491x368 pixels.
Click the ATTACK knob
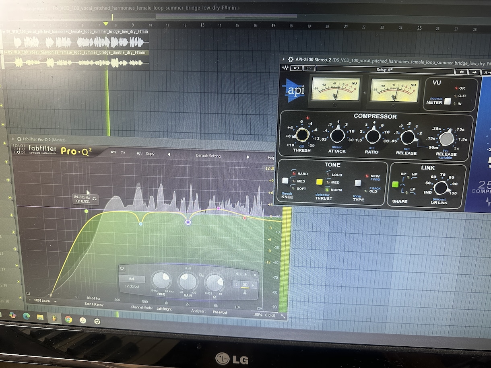click(x=337, y=135)
